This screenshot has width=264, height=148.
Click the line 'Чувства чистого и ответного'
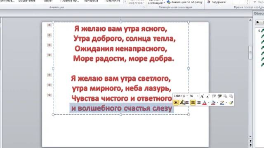[x=122, y=98]
